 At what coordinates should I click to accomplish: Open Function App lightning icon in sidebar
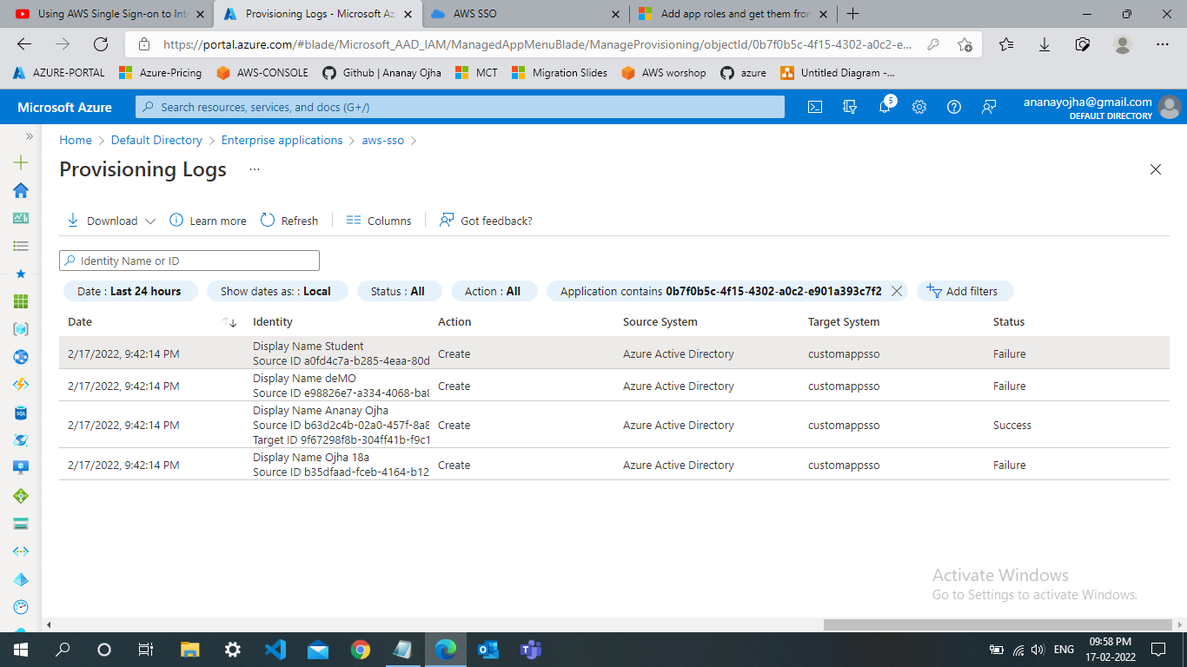coord(21,385)
